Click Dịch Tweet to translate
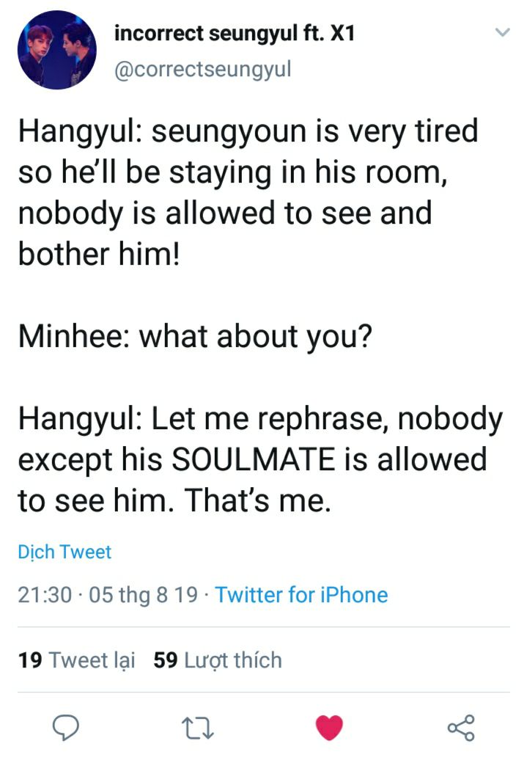 click(x=65, y=552)
